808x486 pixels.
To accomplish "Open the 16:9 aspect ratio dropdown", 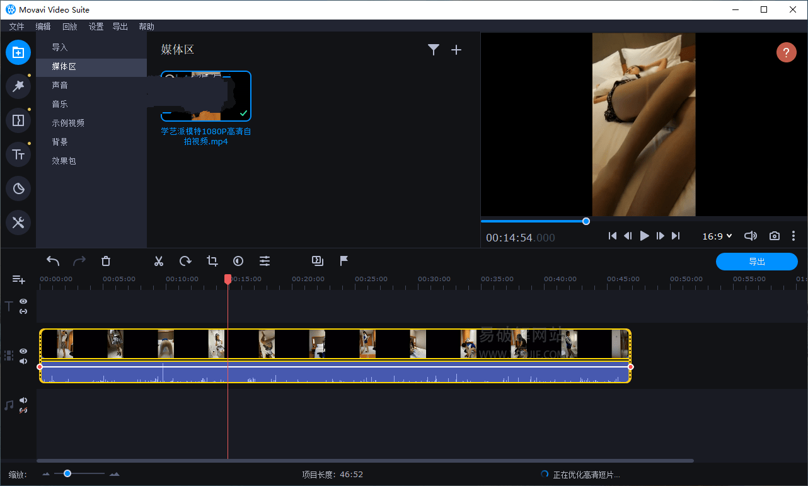I will 717,236.
